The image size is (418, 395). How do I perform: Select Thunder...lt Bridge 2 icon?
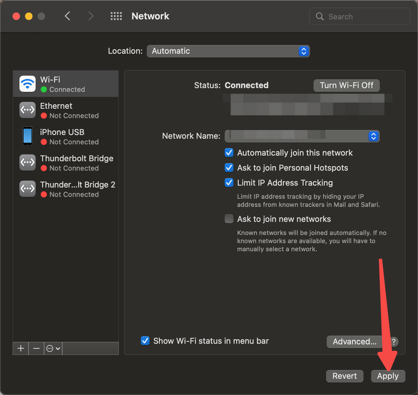(x=28, y=189)
